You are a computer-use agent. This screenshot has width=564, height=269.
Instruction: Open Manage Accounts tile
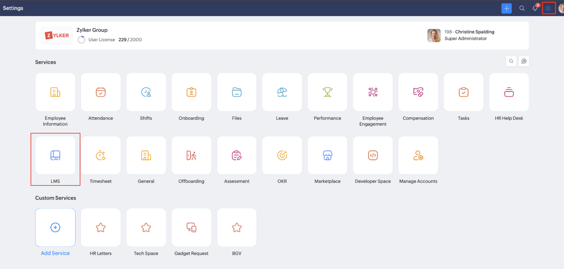[x=418, y=155]
